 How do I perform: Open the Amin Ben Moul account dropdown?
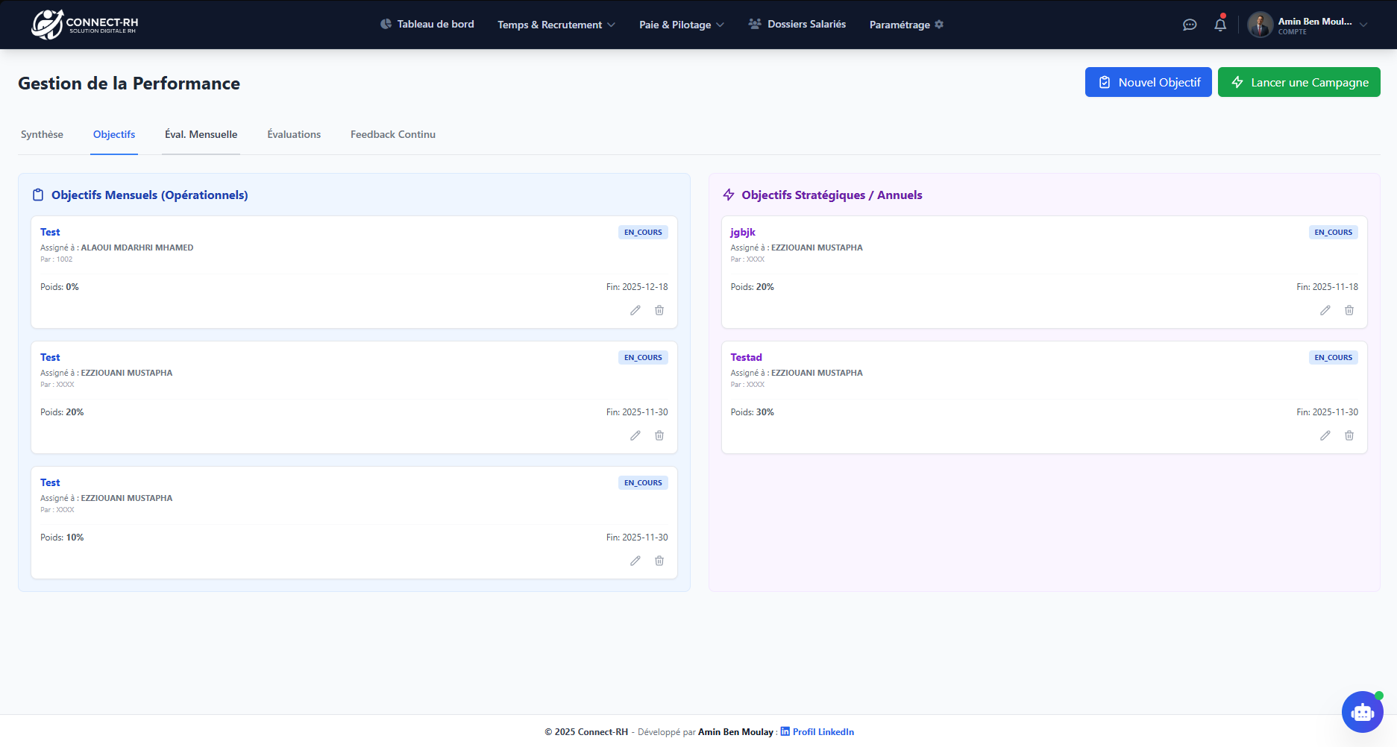point(1308,25)
